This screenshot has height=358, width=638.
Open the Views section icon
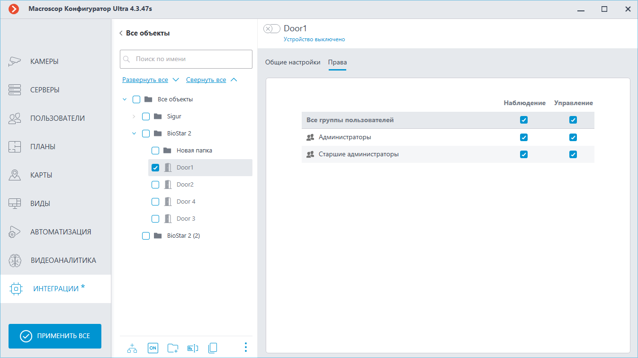tap(15, 204)
